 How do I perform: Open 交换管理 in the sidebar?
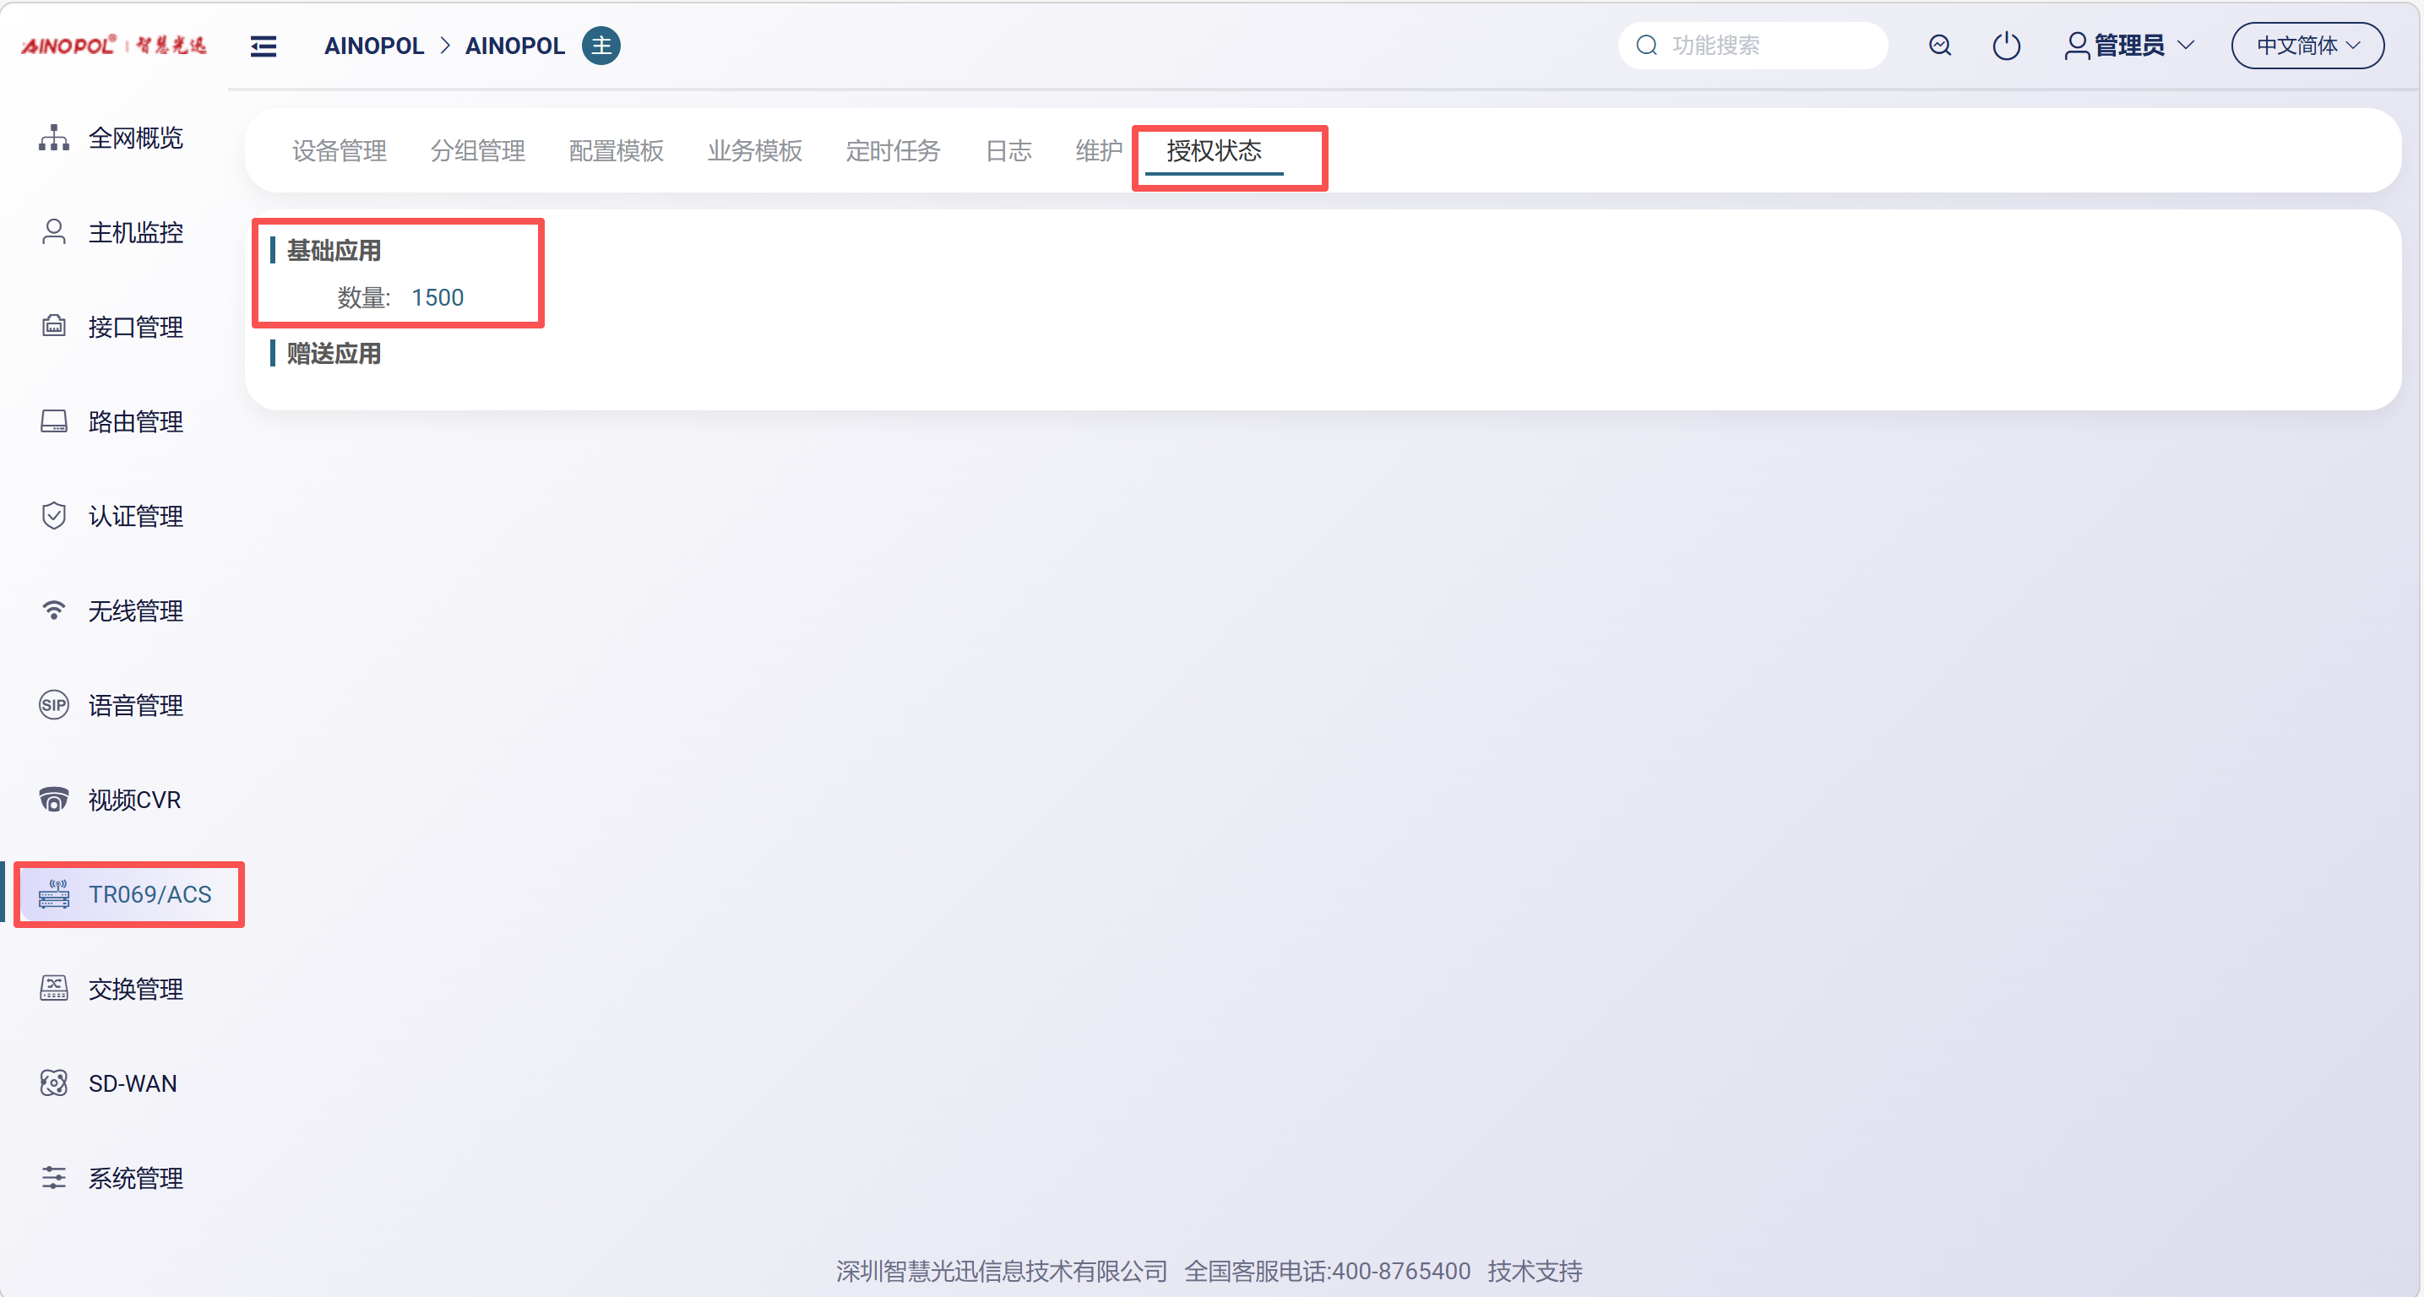pyautogui.click(x=135, y=990)
